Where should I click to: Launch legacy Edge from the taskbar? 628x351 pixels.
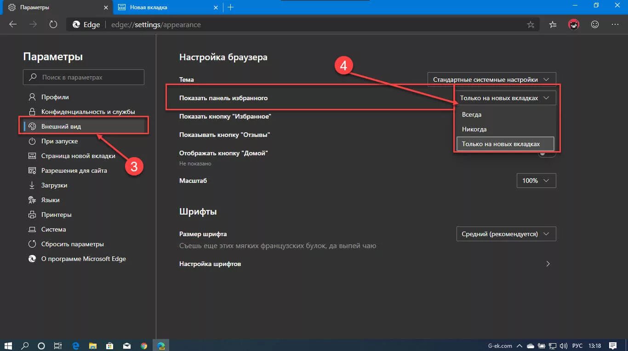point(76,345)
